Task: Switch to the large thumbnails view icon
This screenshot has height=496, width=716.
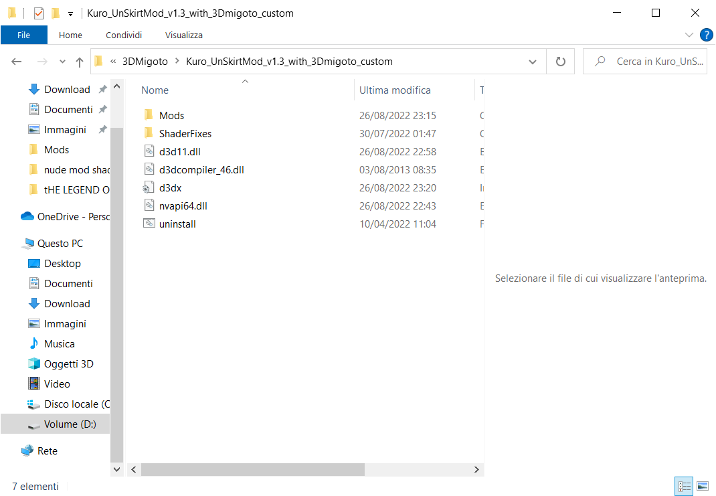Action: pyautogui.click(x=703, y=486)
